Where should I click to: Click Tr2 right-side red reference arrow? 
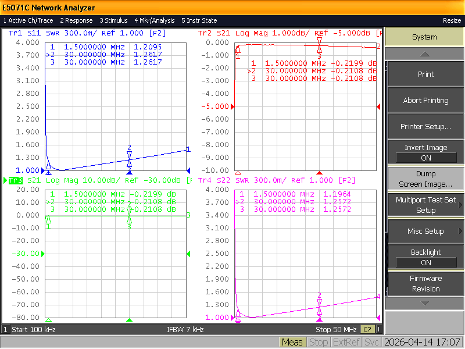378,106
